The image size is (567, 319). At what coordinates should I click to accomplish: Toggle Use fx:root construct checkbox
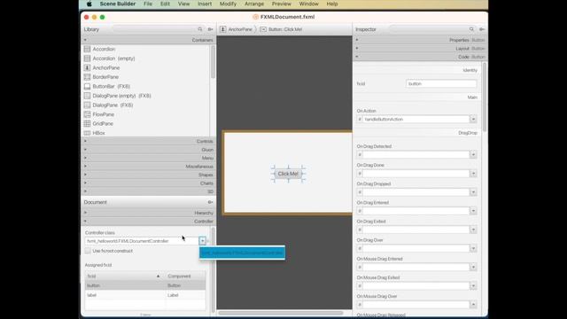pos(88,251)
